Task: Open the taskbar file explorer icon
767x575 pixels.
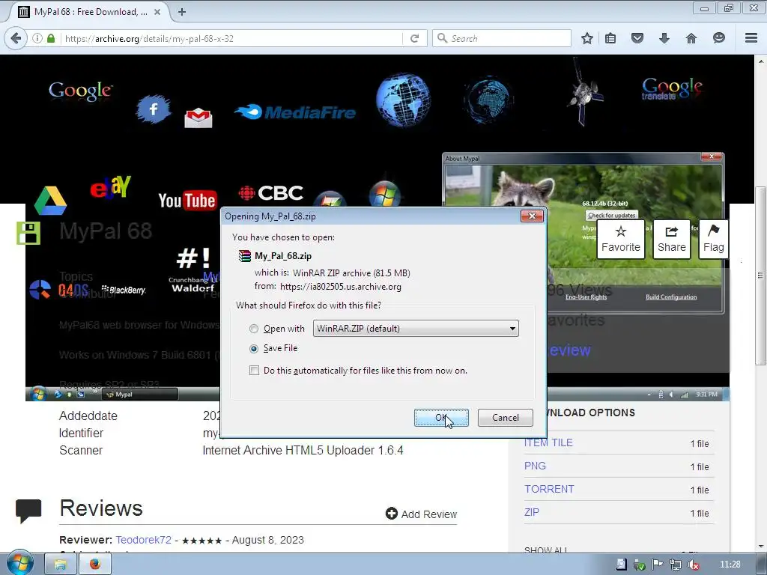Action: (x=60, y=565)
